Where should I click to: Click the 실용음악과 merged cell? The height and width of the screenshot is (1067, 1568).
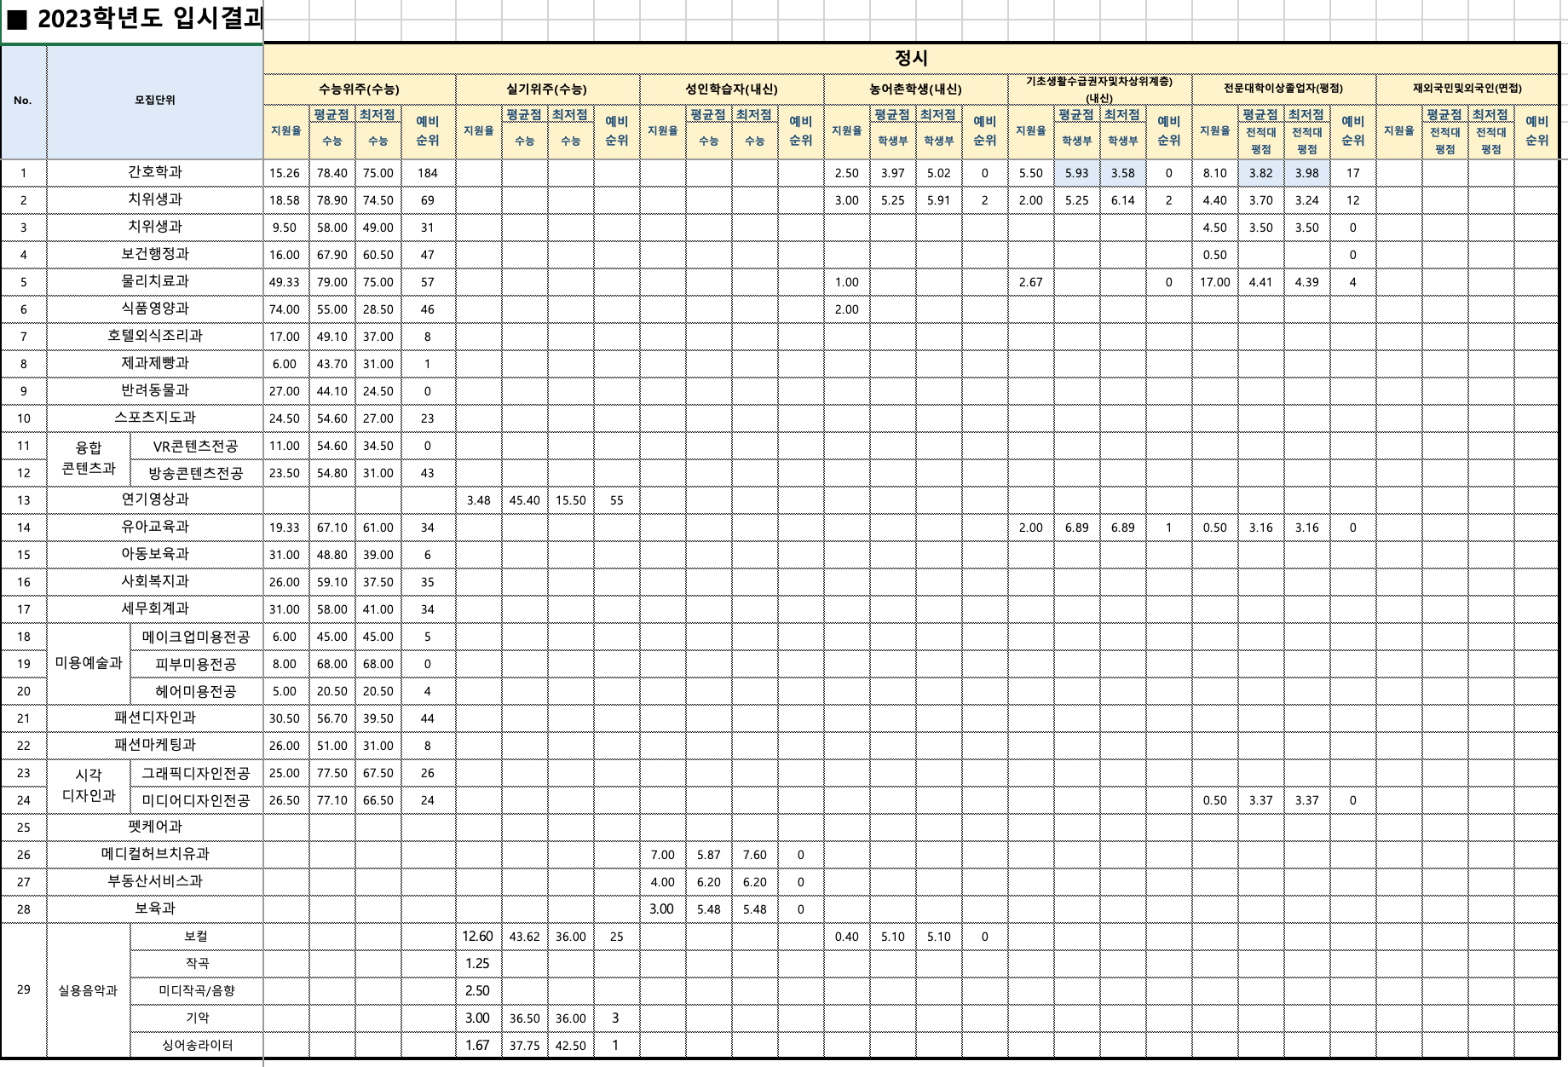[x=89, y=990]
